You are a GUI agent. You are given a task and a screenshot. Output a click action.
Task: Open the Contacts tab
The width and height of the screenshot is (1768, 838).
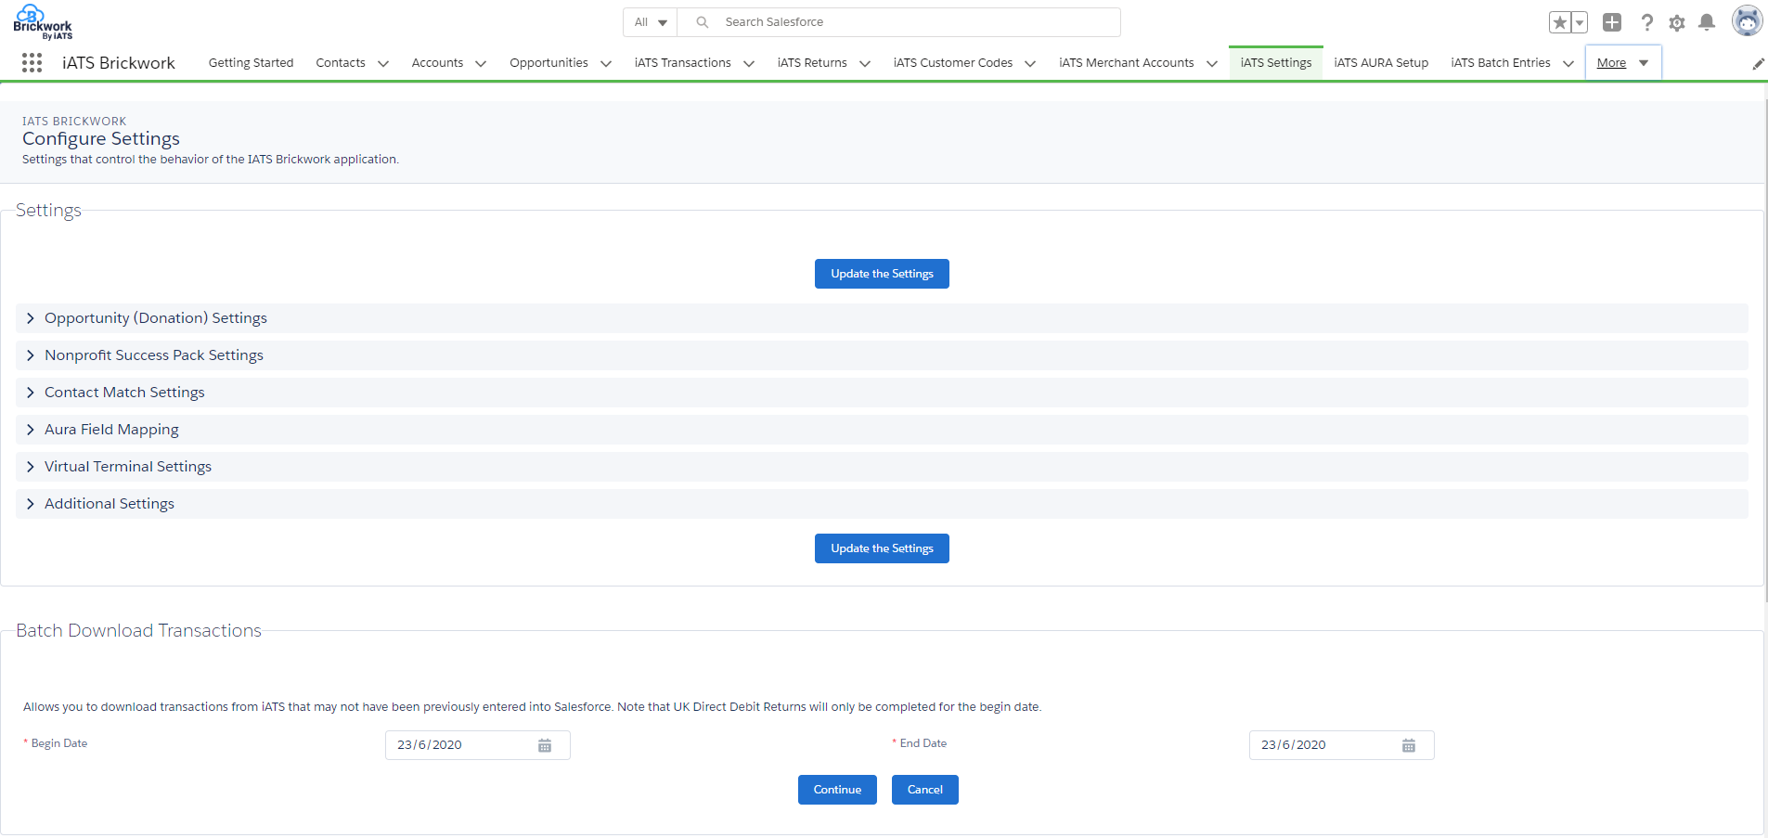coord(341,63)
